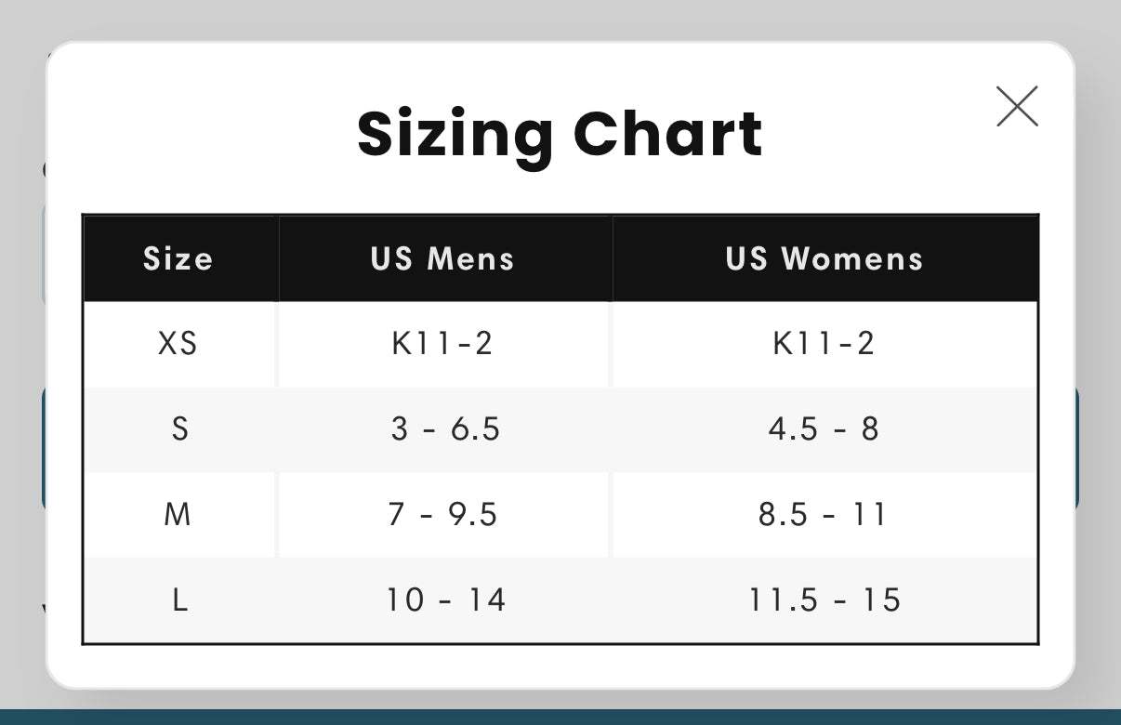Click the L size cell
This screenshot has height=725, width=1121.
(x=180, y=600)
